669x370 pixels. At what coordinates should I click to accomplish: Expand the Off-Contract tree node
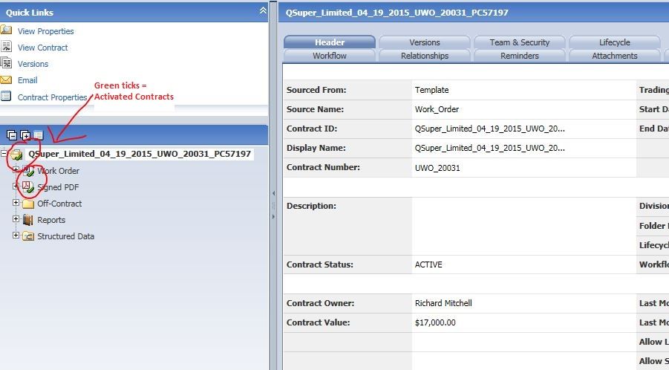coord(16,202)
